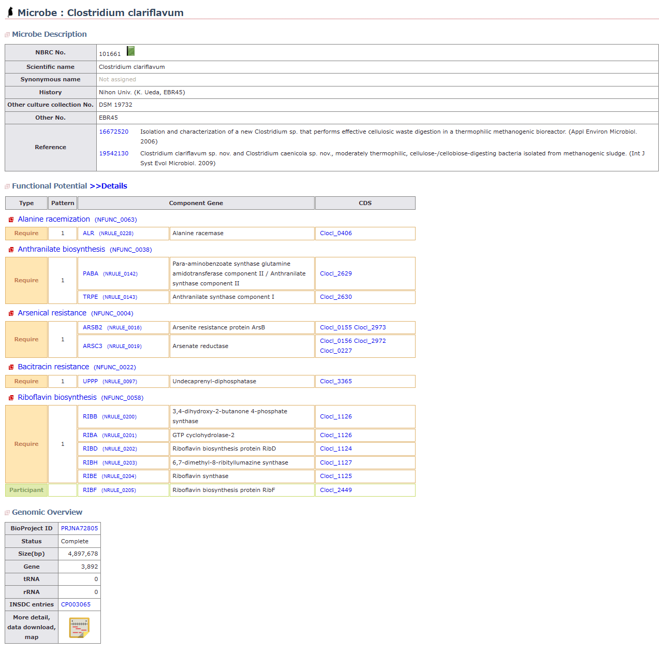Image resolution: width=665 pixels, height=652 pixels.
Task: Open CDS Clocl_2973 link
Action: [370, 327]
